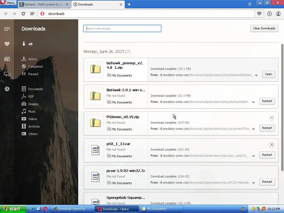Click the downloads list vertical scrollbar
The width and height of the screenshot is (284, 213).
[282, 107]
